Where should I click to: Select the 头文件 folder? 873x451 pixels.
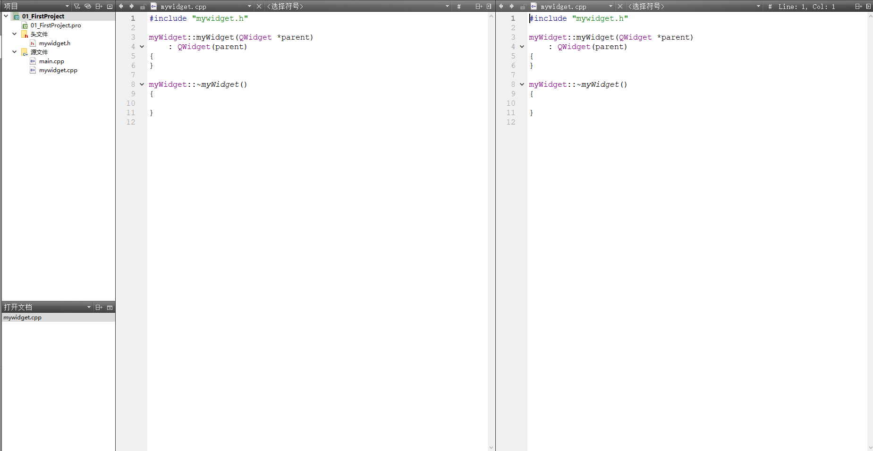point(39,34)
